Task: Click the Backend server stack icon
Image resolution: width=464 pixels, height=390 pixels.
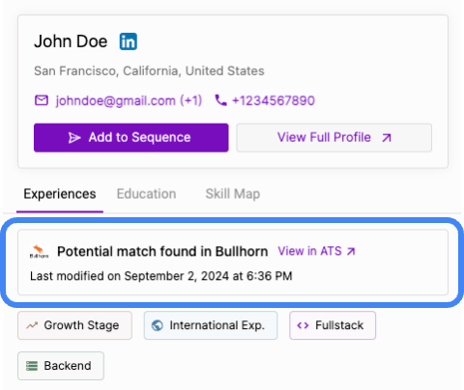Action: point(32,366)
